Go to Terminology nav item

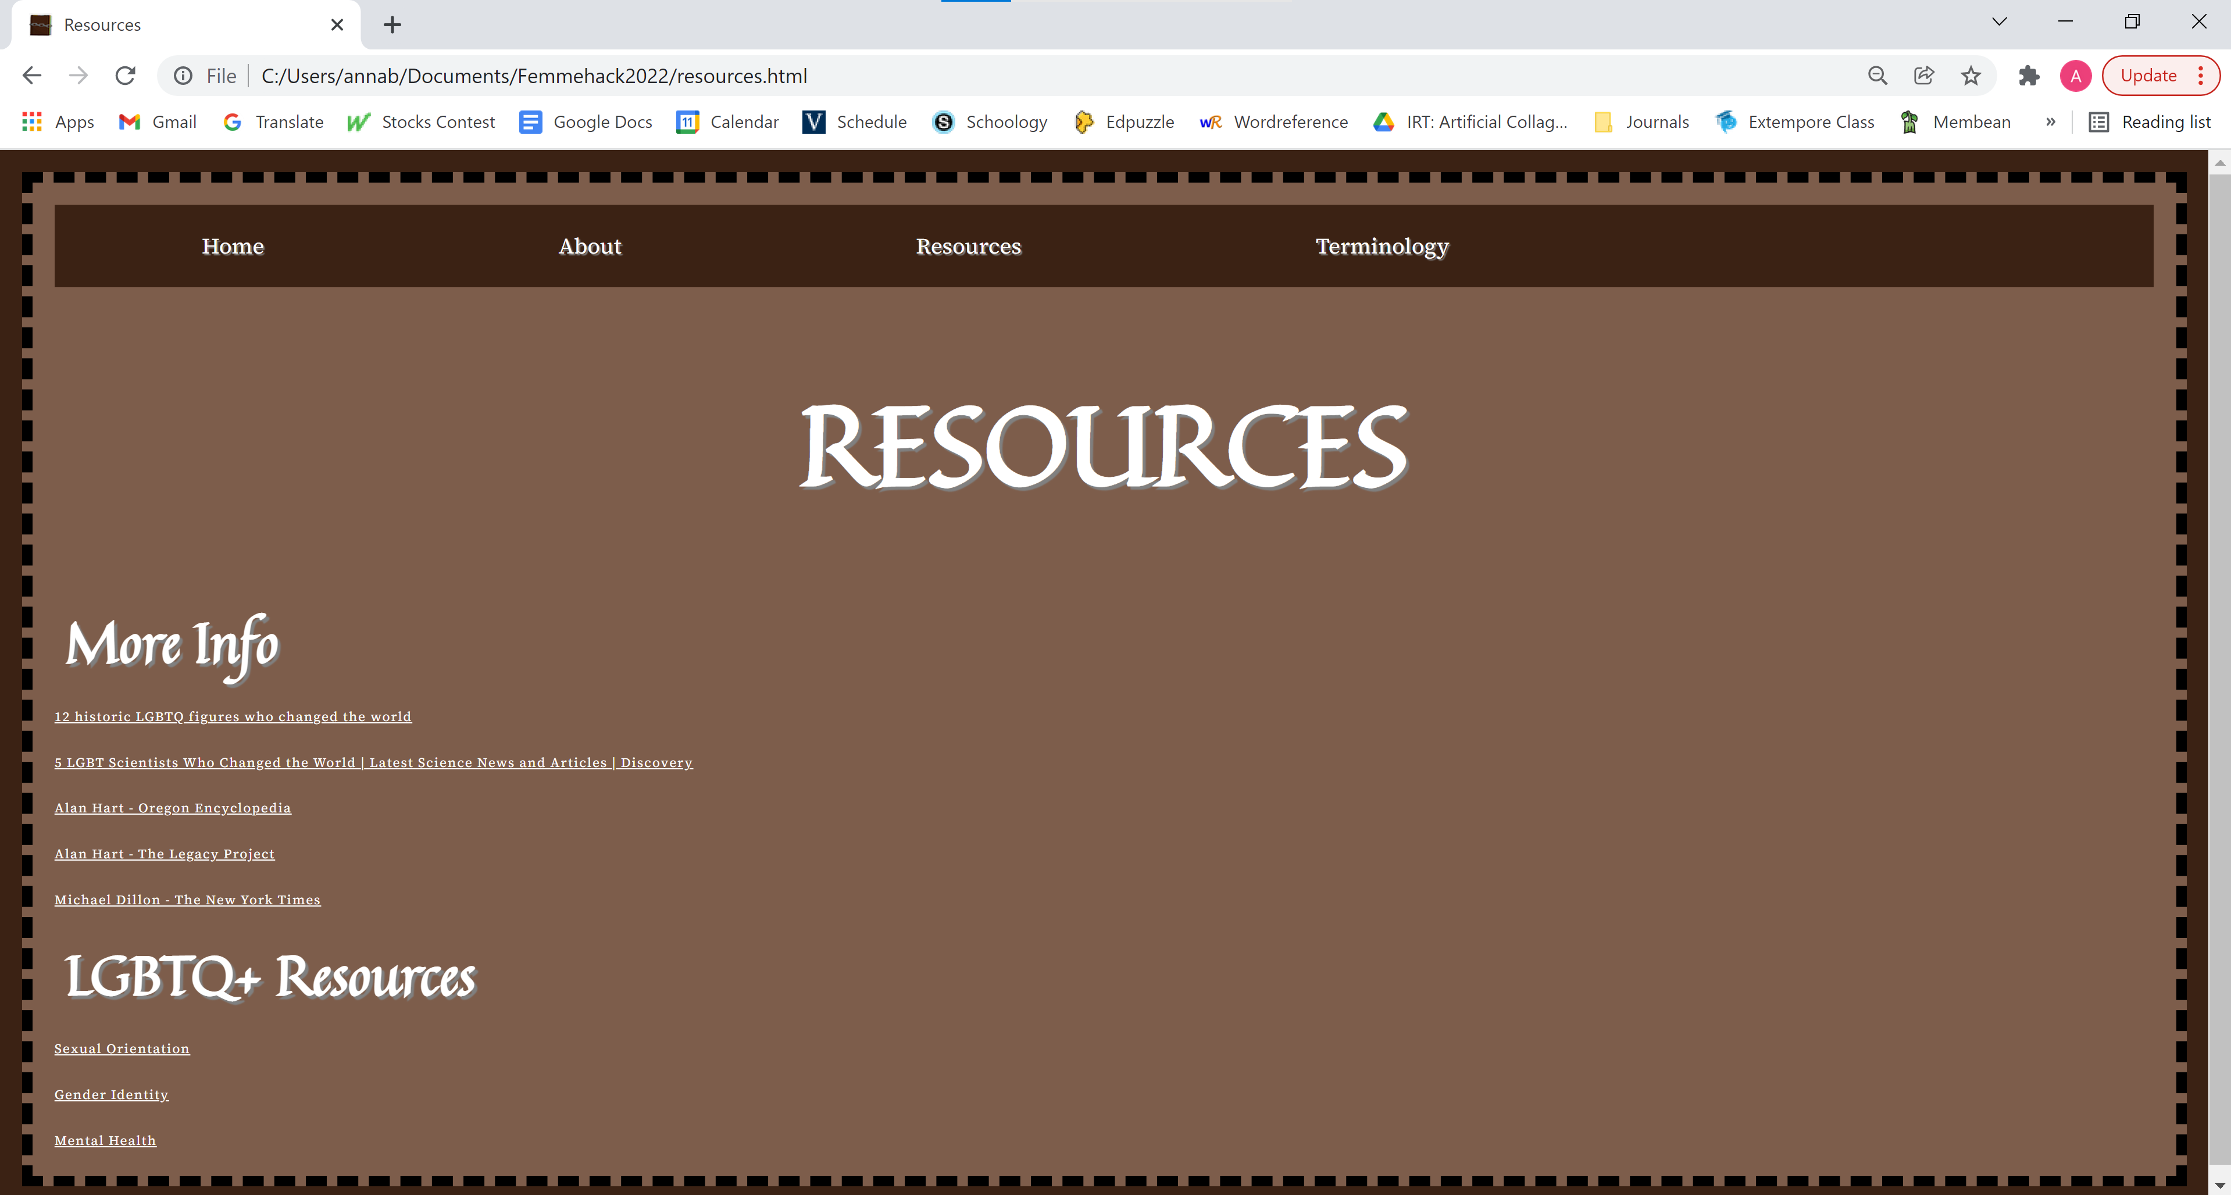click(1382, 247)
